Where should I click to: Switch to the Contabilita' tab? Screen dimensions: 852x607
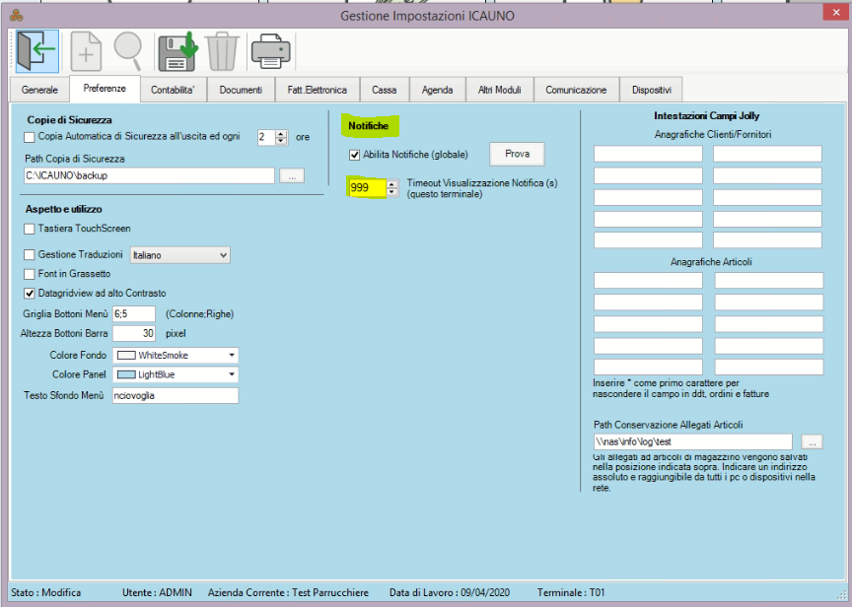tap(173, 90)
